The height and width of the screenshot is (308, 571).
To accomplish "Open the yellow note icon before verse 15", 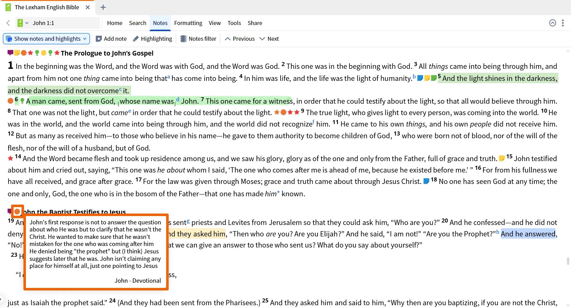I will point(502,158).
